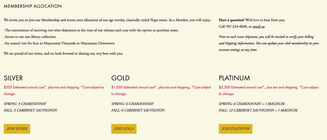
Task: Select the Platinum tier heading
Action: pyautogui.click(x=234, y=78)
